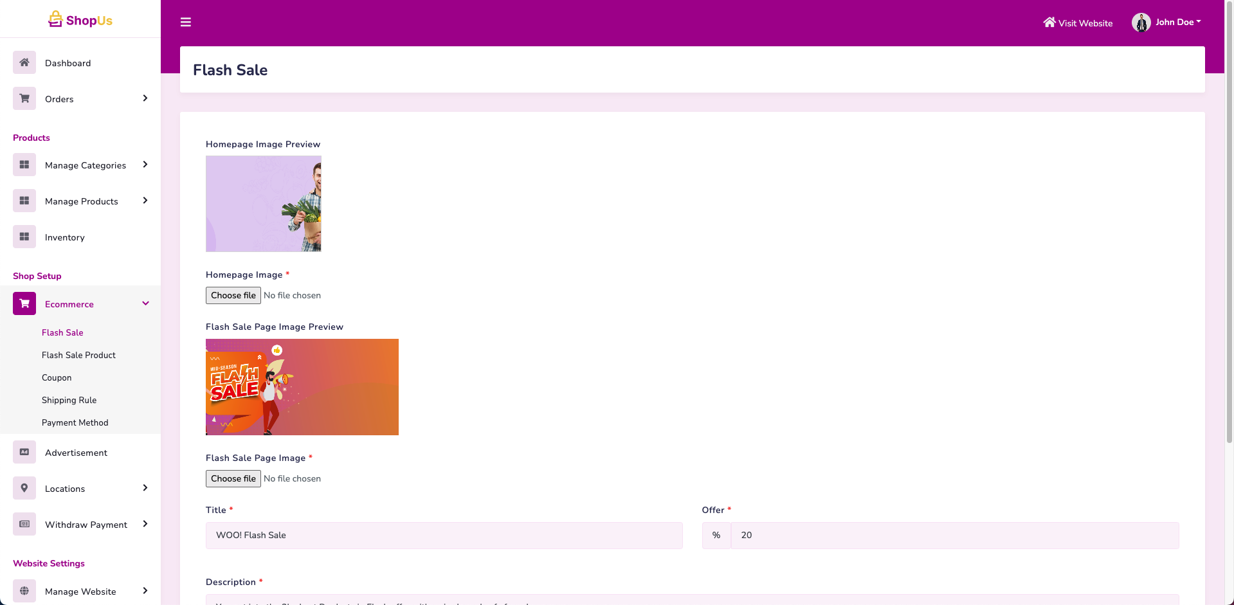Image resolution: width=1234 pixels, height=605 pixels.
Task: Click the Orders cart icon
Action: pos(24,98)
